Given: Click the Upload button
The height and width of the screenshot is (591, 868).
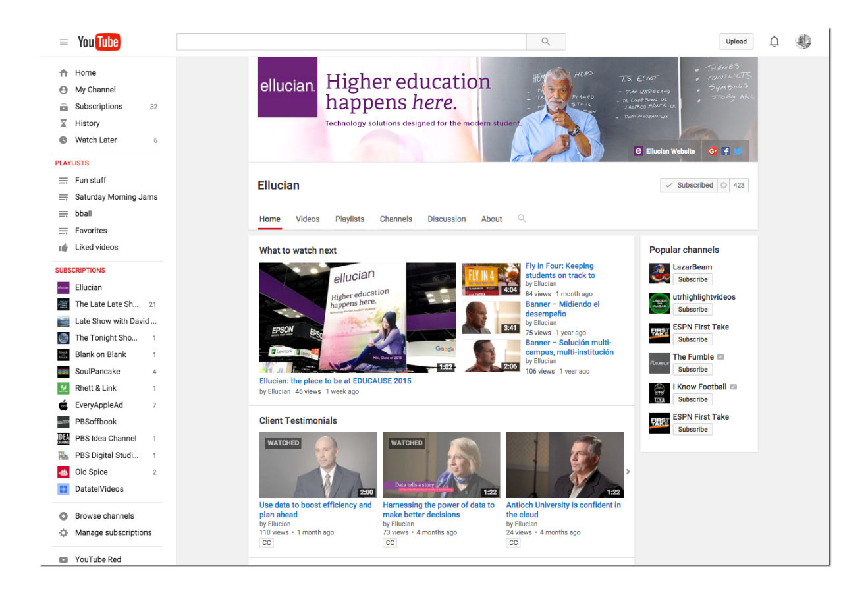Looking at the screenshot, I should [736, 42].
